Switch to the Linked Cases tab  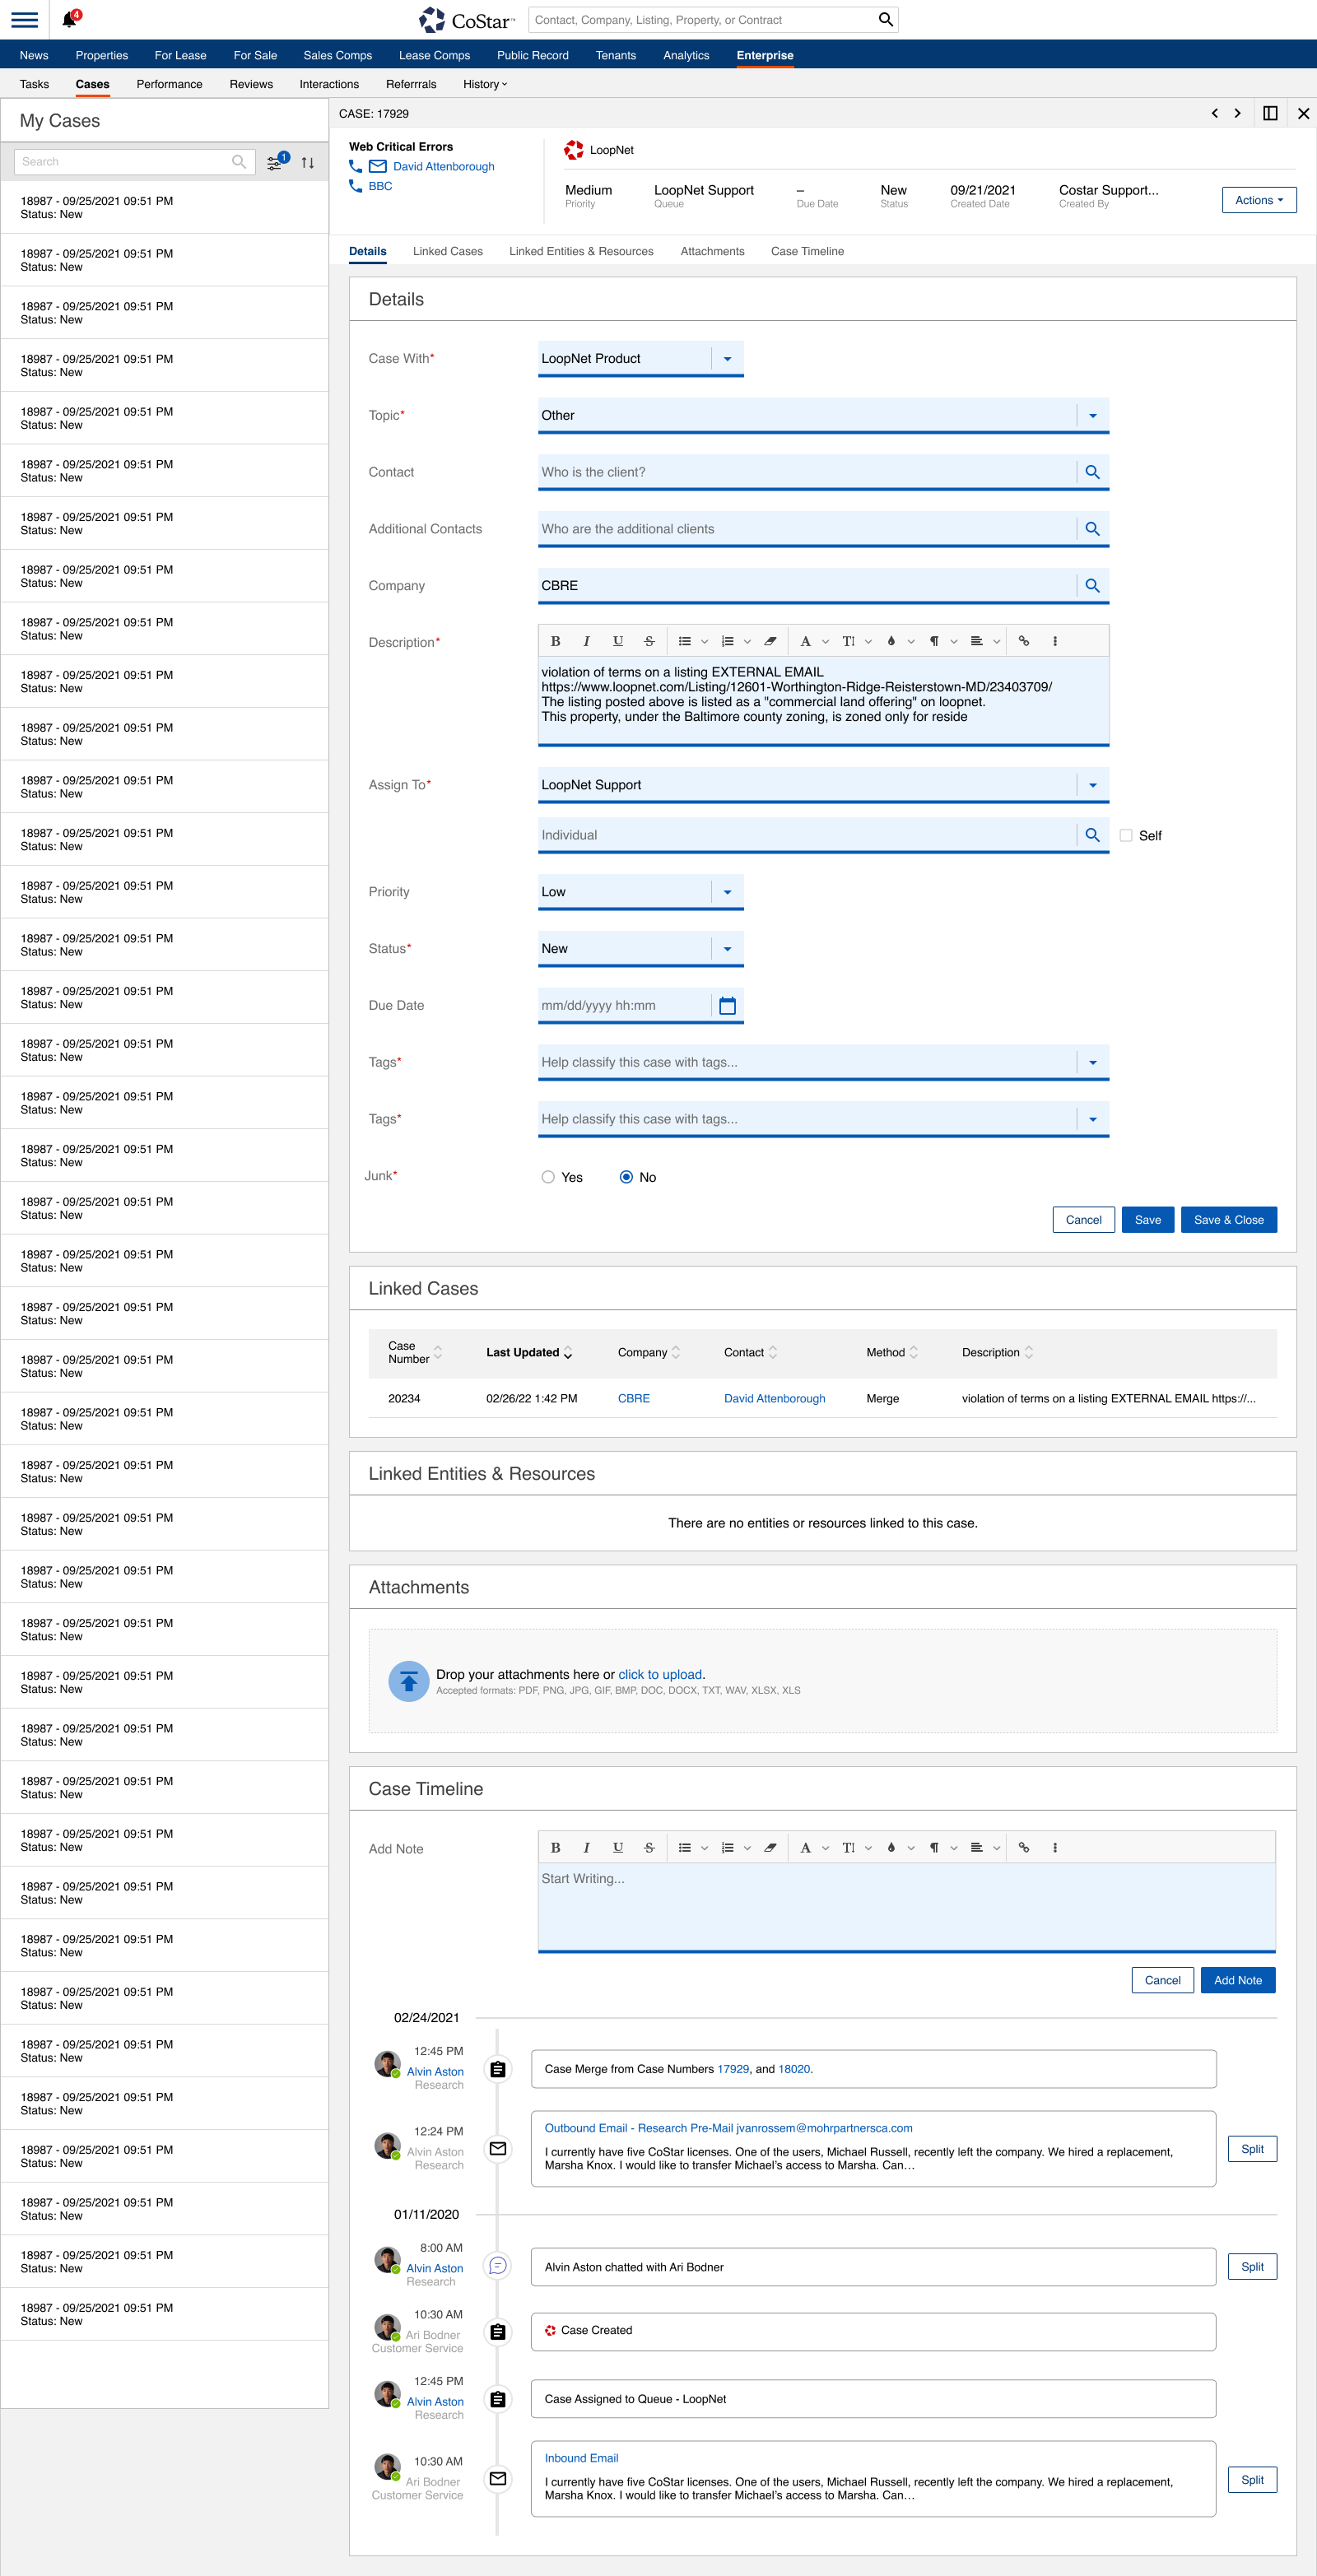coord(447,252)
